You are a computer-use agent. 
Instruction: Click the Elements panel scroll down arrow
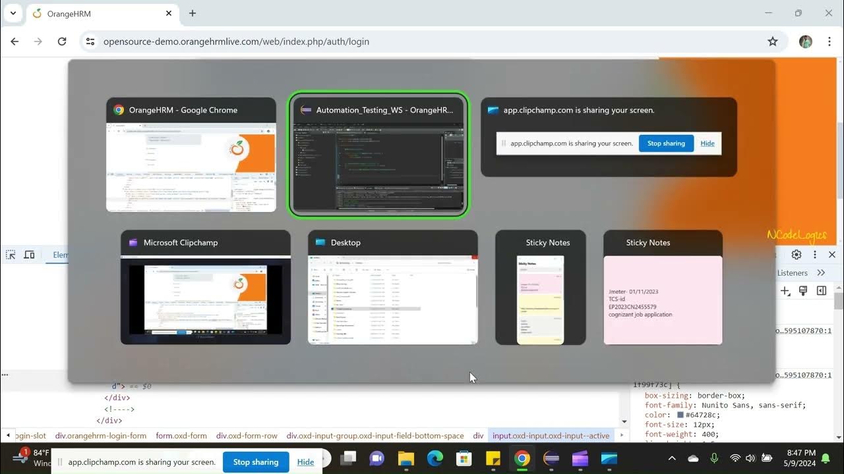pos(624,421)
